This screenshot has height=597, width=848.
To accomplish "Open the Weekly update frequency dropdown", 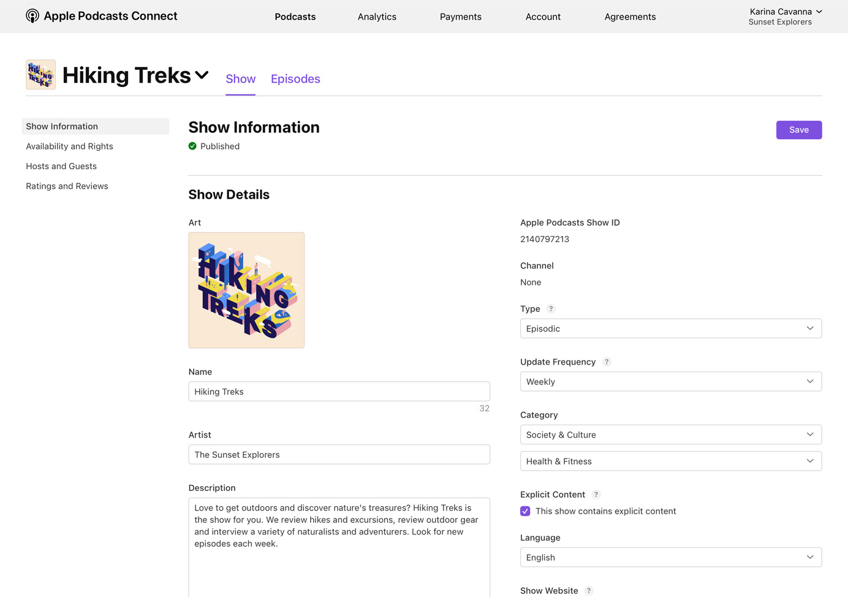I will (671, 381).
